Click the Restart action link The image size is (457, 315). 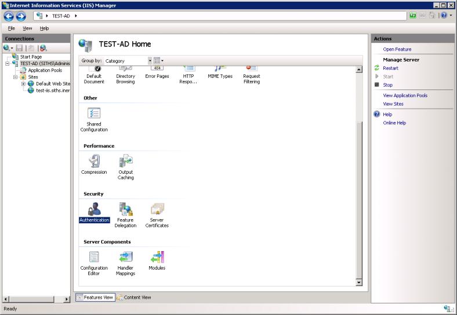click(390, 68)
